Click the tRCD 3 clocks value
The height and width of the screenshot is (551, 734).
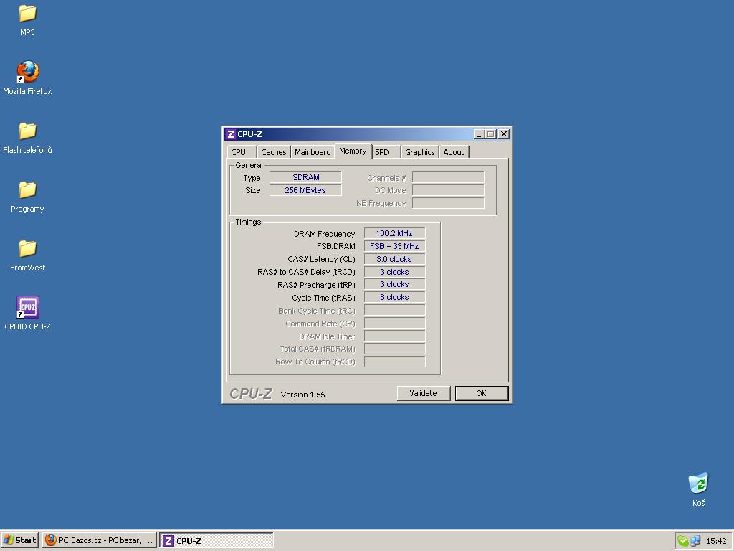(395, 272)
